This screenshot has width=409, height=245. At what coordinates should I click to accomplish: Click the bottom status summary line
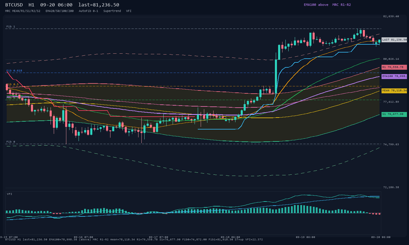pos(134,239)
